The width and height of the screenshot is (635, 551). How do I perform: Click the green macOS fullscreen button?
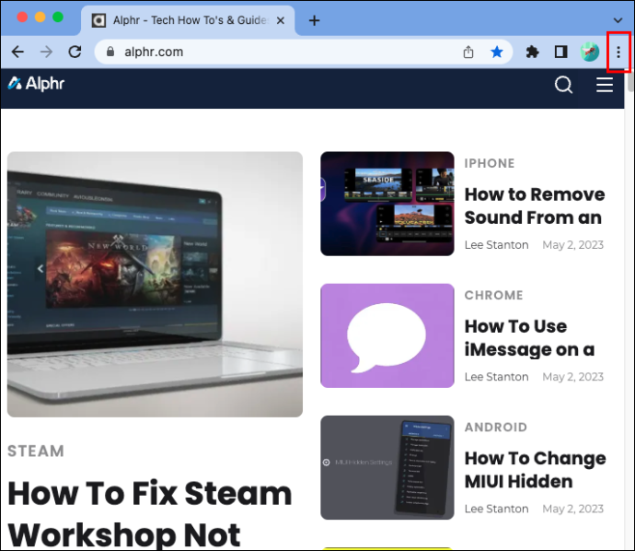tap(58, 17)
